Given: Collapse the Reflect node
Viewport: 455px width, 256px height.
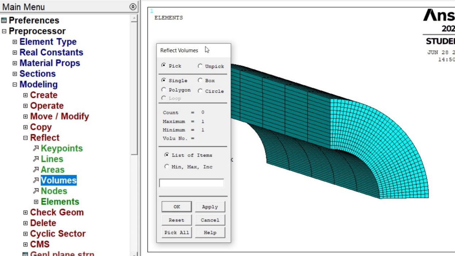Looking at the screenshot, I should point(25,138).
